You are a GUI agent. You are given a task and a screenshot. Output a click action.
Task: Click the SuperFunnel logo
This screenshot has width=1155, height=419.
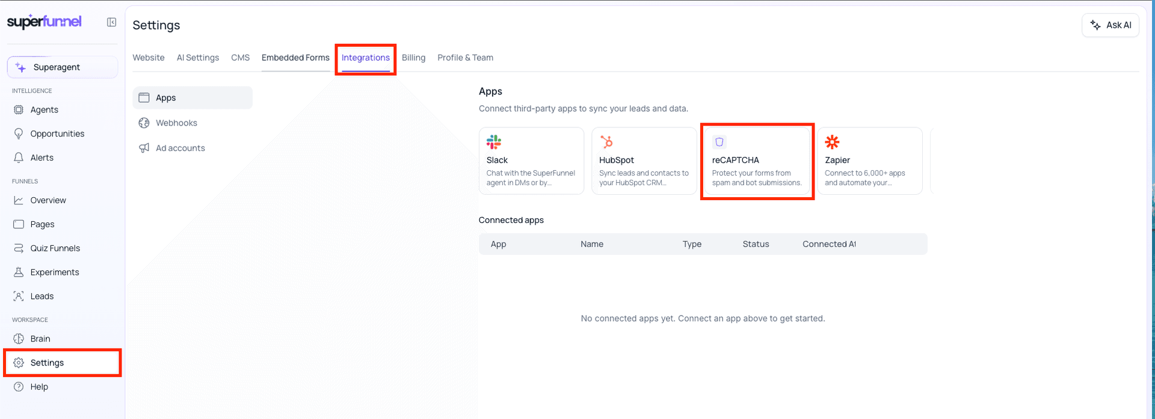pos(44,22)
